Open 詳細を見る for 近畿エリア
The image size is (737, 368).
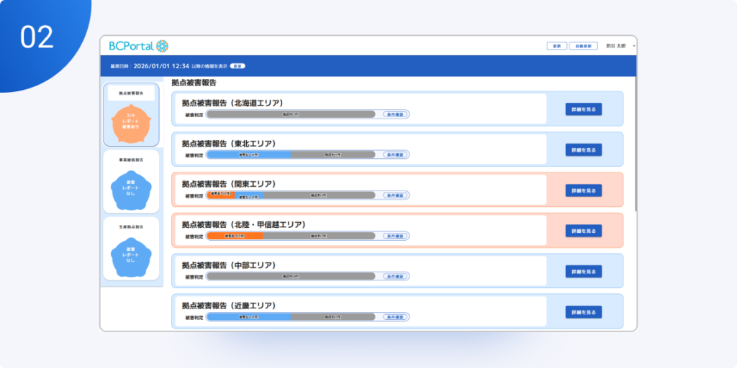tap(583, 312)
